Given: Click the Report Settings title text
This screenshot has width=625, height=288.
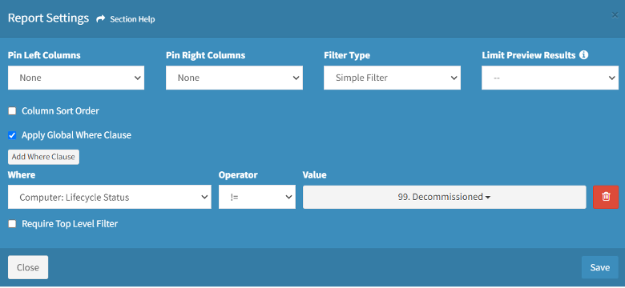Looking at the screenshot, I should [48, 18].
